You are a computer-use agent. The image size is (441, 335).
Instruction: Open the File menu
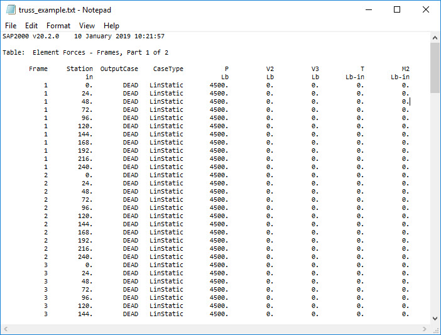pyautogui.click(x=11, y=26)
